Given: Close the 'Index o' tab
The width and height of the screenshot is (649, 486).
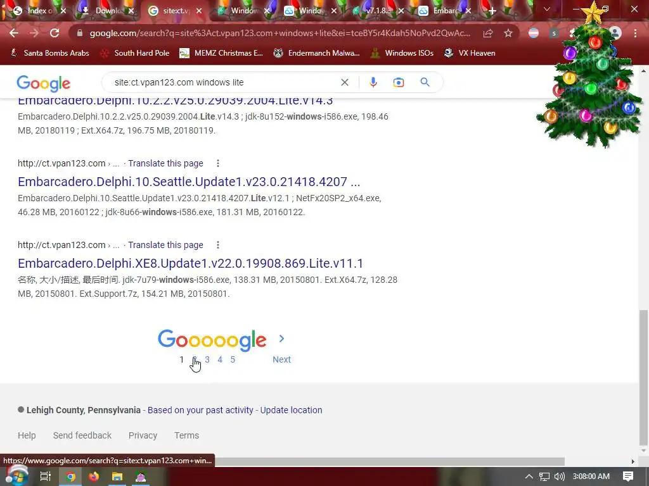Looking at the screenshot, I should tap(63, 11).
